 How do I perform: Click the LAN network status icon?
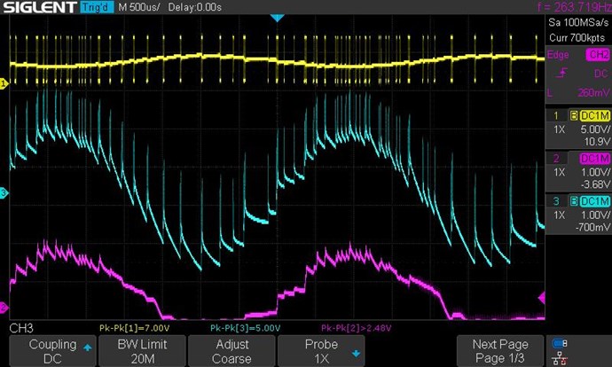[560, 358]
